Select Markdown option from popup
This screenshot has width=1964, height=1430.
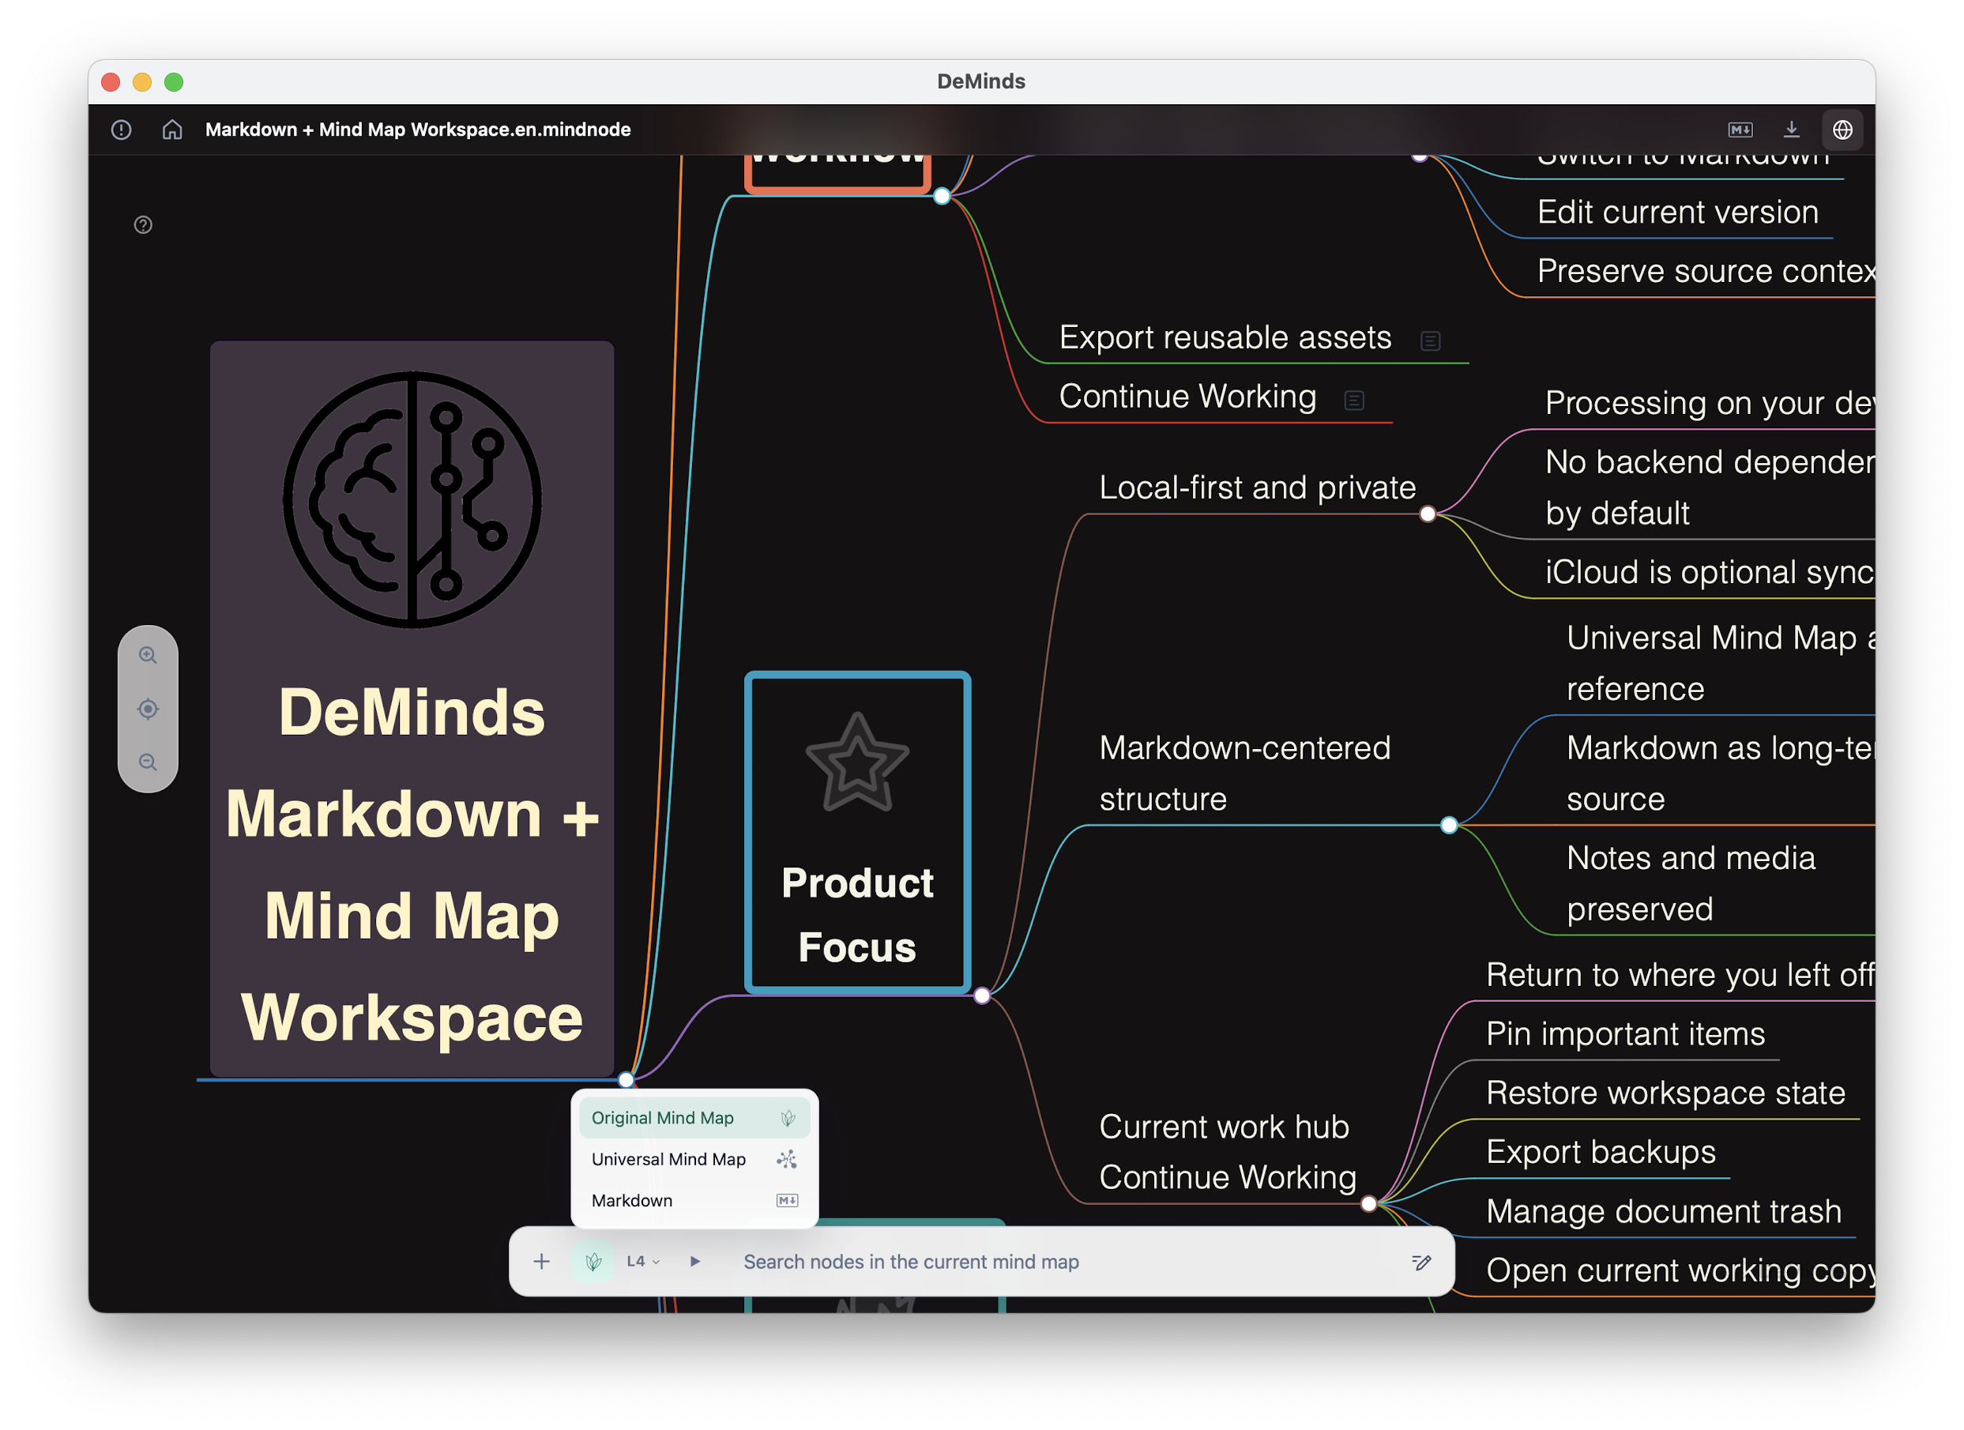point(694,1202)
